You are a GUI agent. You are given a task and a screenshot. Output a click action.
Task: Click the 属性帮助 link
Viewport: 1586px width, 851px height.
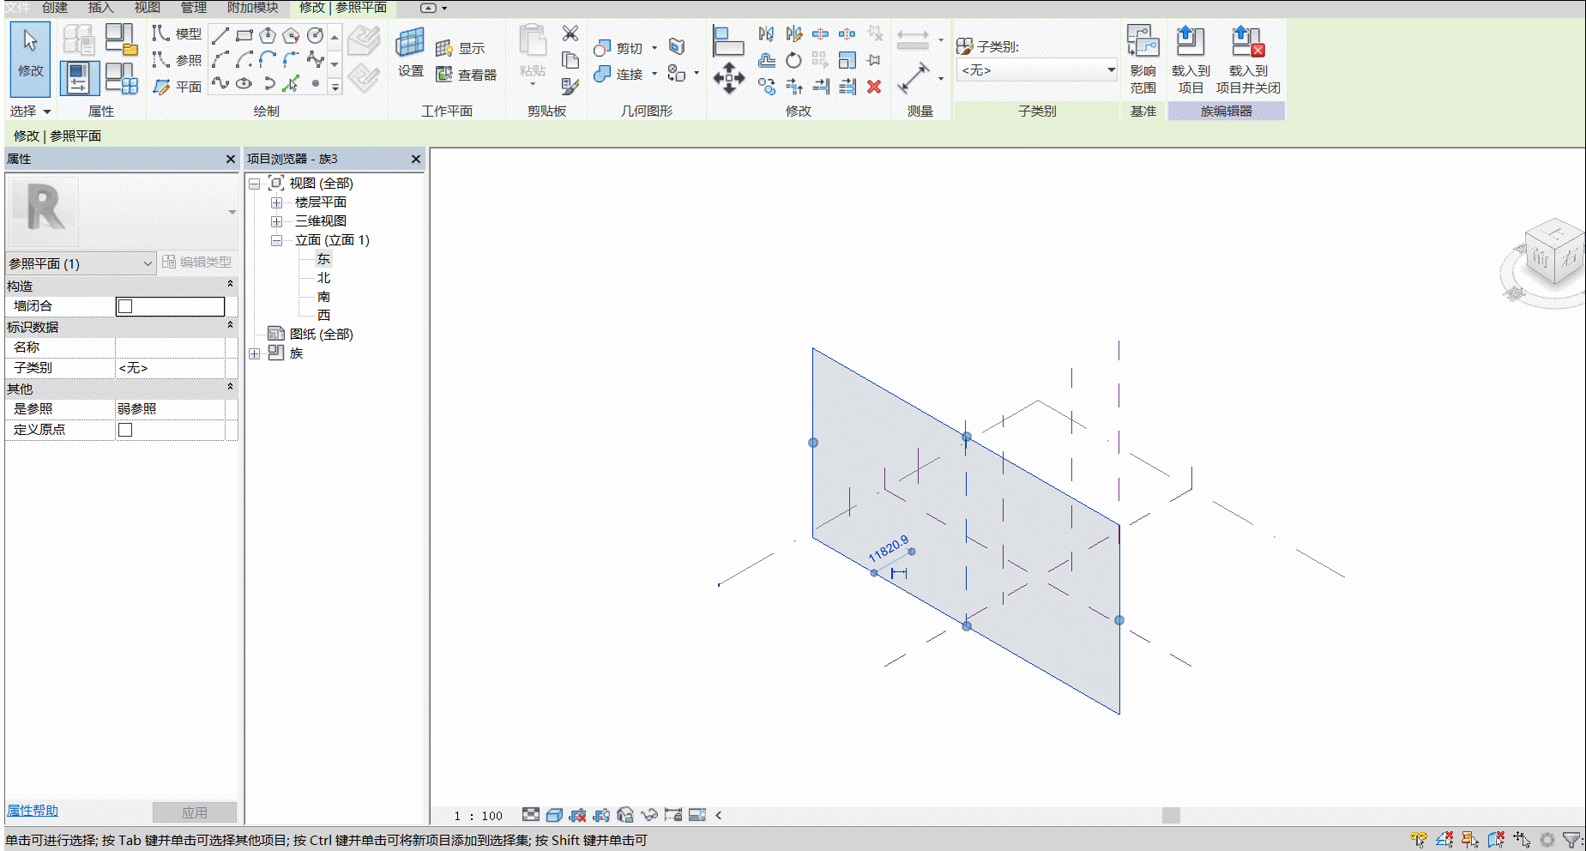(x=33, y=811)
